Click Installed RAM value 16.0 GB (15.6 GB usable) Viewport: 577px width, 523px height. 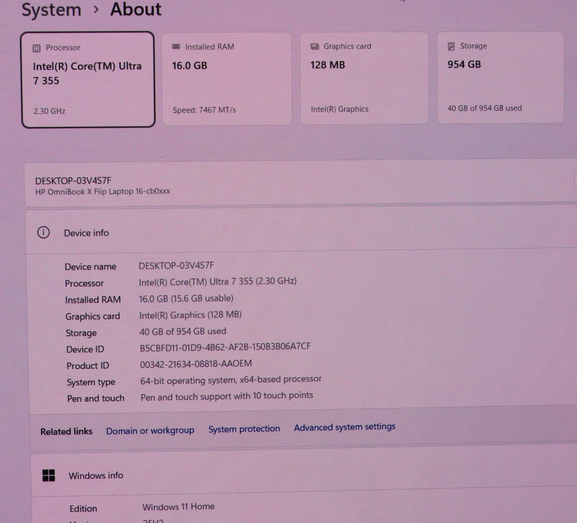[x=186, y=298]
